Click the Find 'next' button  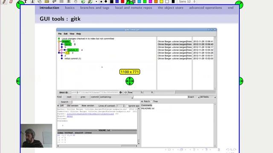69,97
